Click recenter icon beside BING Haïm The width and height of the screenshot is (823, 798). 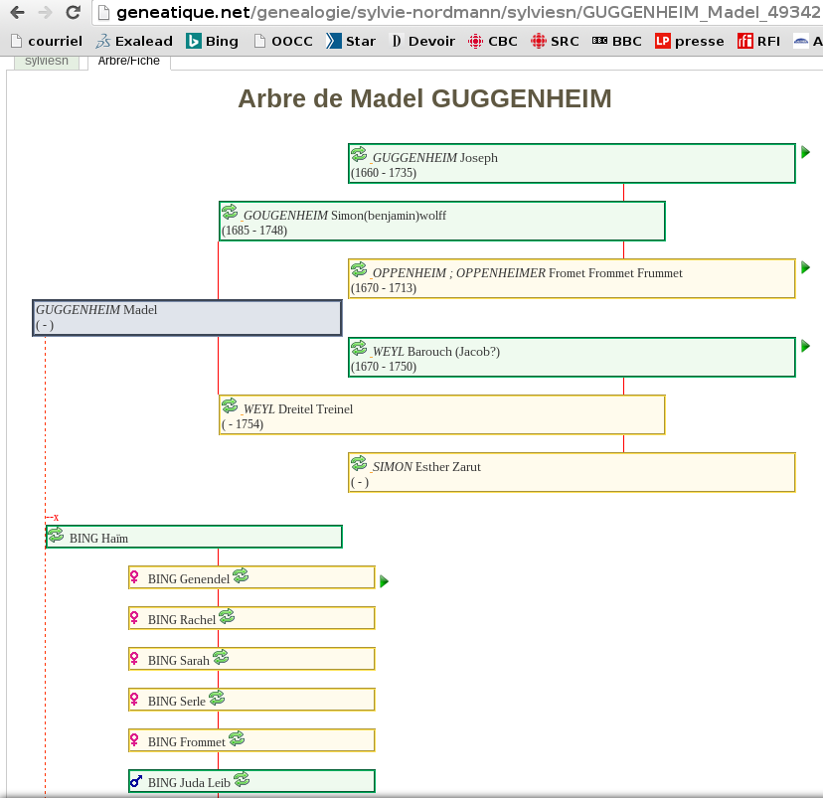tap(56, 536)
